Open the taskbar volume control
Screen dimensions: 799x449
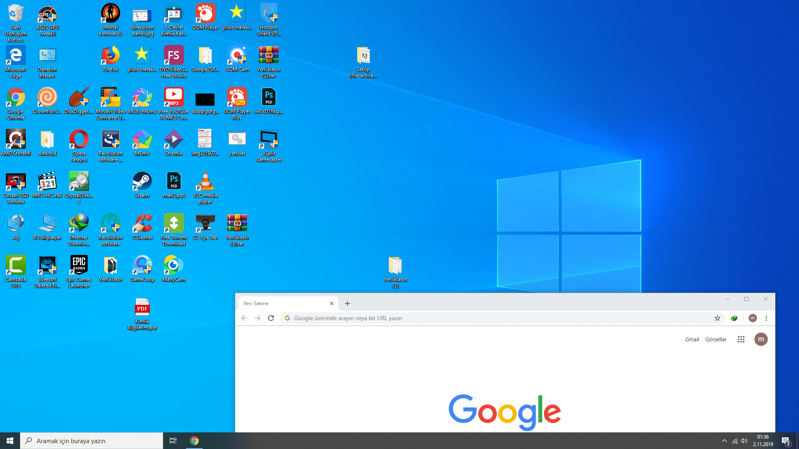744,441
